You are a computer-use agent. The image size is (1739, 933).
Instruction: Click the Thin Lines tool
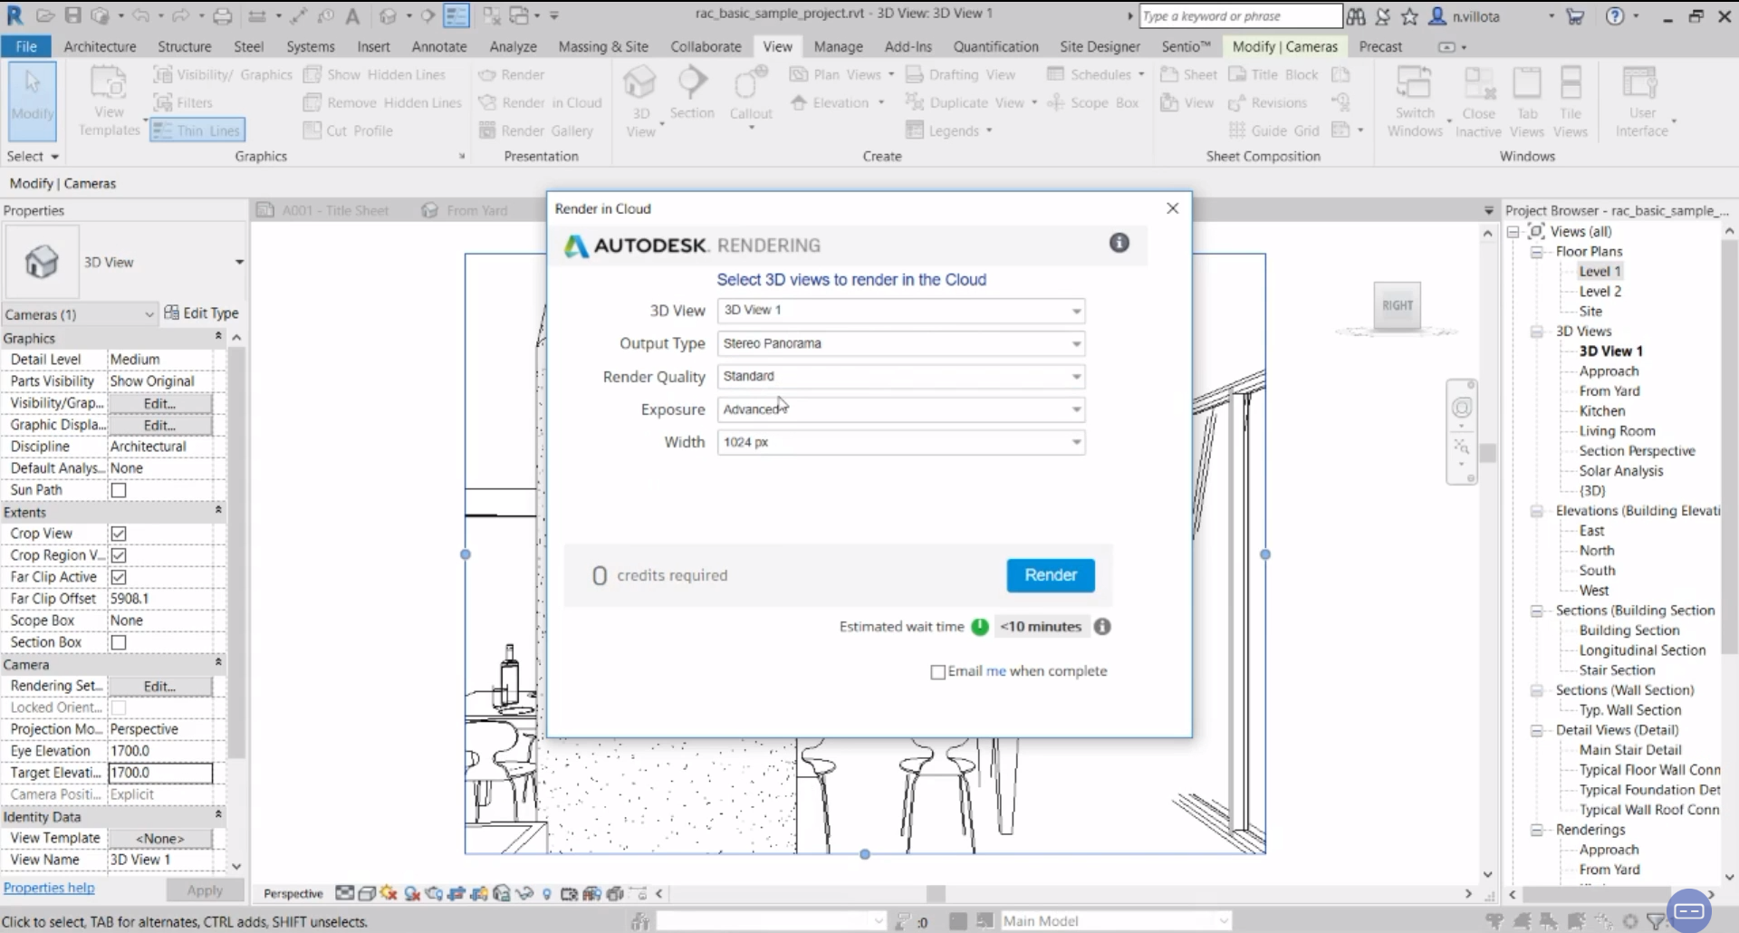[198, 130]
